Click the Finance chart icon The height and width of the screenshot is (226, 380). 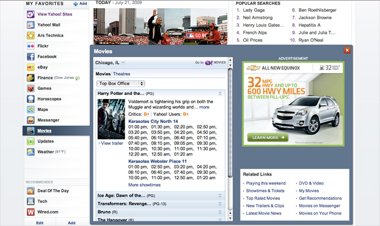[x=30, y=78]
